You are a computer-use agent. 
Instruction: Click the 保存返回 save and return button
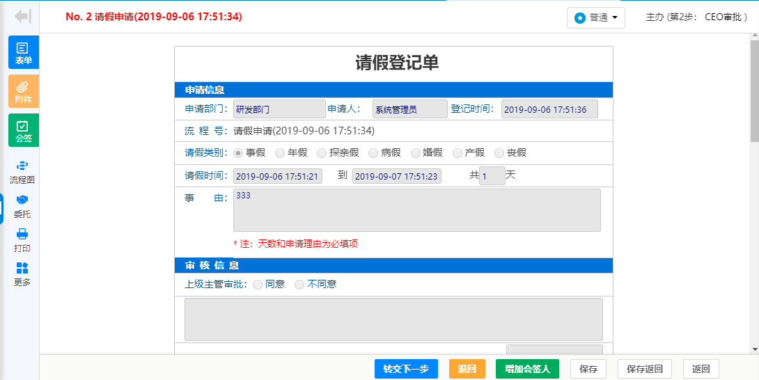tap(645, 369)
